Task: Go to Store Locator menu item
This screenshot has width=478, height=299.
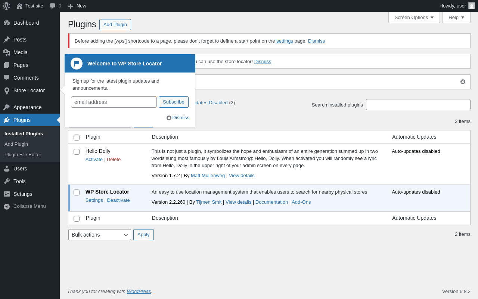Action: pos(30,90)
